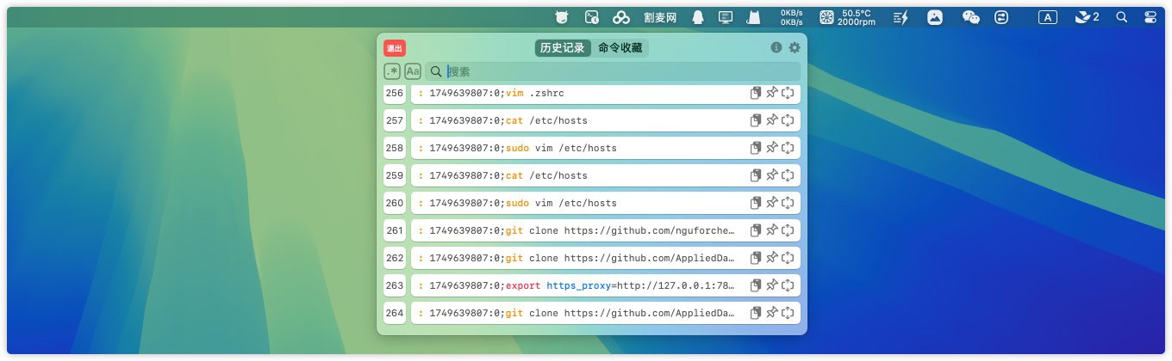Screen dimensions: 1172x361
Task: Copy the row 264 git clone command
Action: pos(756,313)
